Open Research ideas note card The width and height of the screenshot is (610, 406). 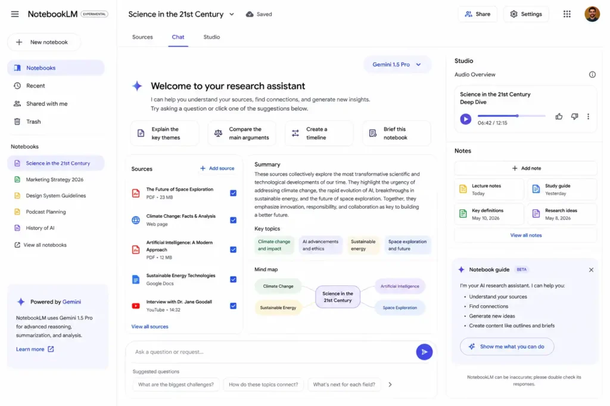(562, 214)
